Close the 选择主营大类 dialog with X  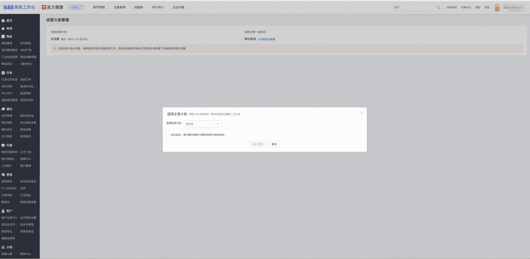pyautogui.click(x=361, y=113)
